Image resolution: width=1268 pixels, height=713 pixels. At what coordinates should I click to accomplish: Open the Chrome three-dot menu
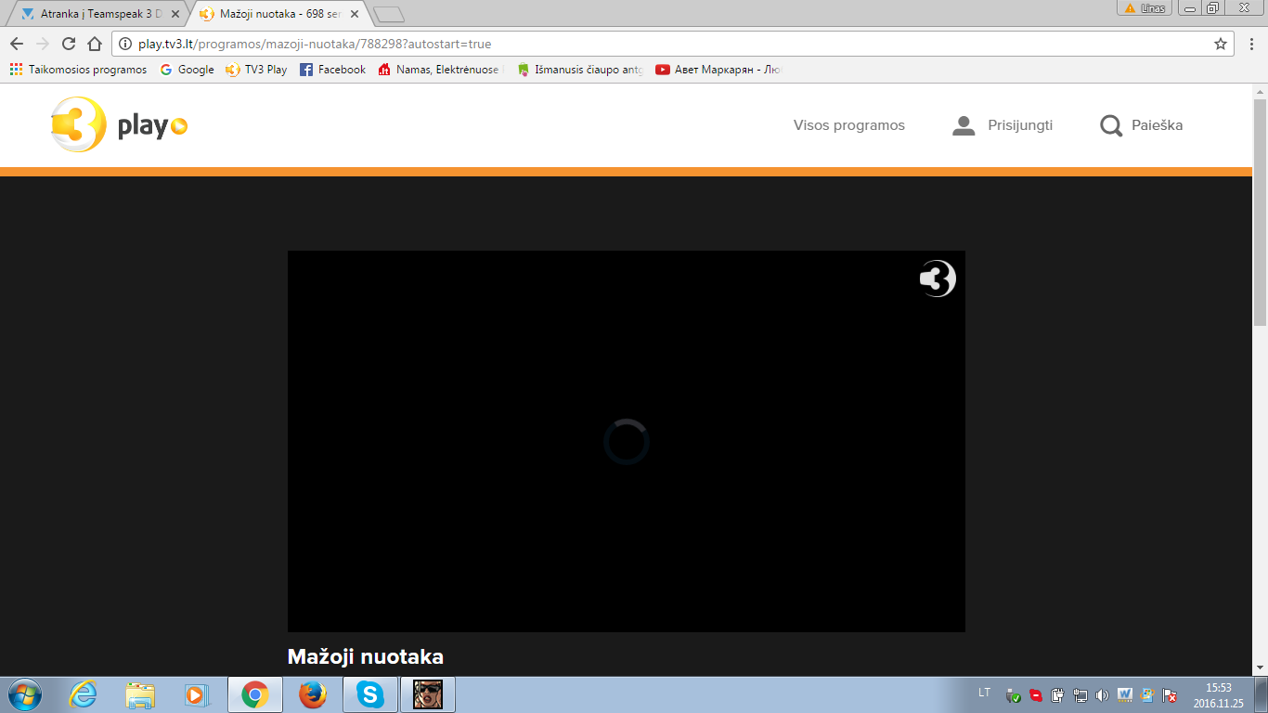click(1250, 44)
